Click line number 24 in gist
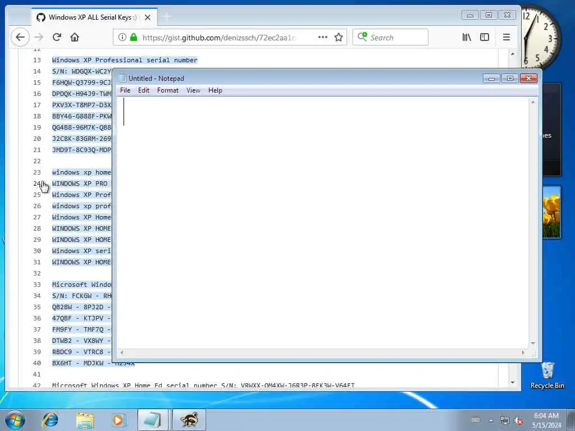575x431 pixels. (36, 184)
